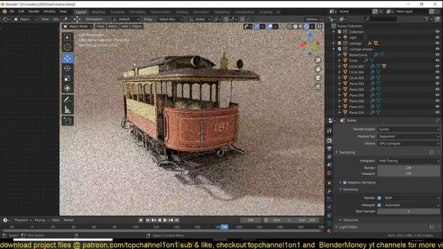
Task: Hide the BezierCurve object in outliner
Action: (x=437, y=55)
